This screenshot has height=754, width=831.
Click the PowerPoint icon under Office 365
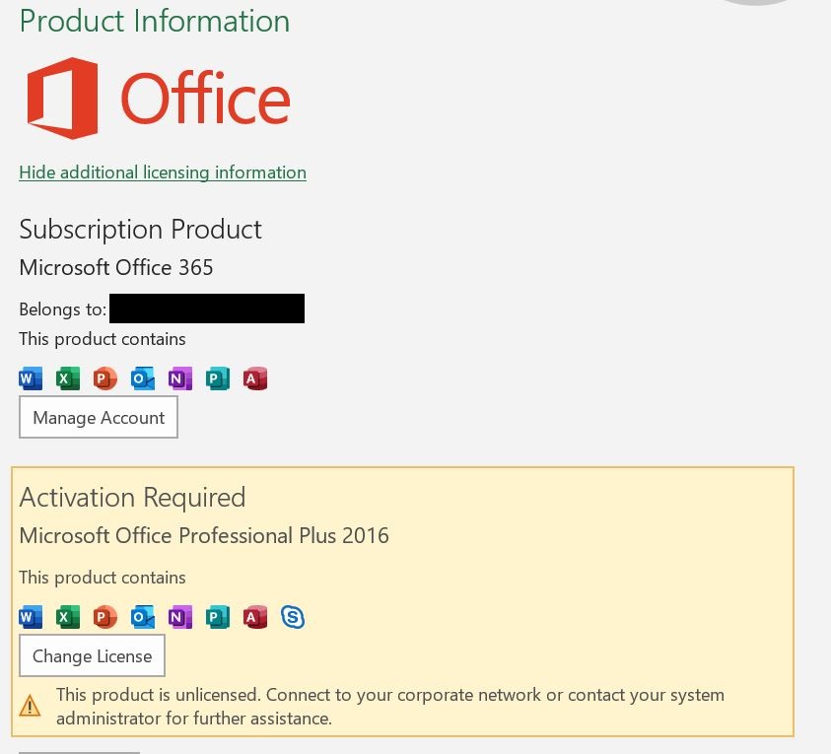pos(104,378)
